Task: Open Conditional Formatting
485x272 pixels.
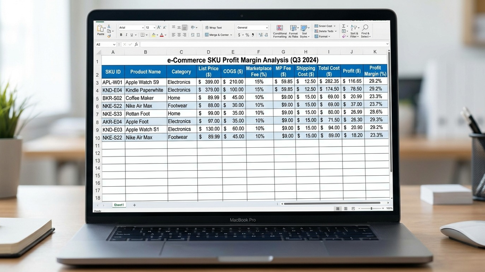Action: coord(280,31)
